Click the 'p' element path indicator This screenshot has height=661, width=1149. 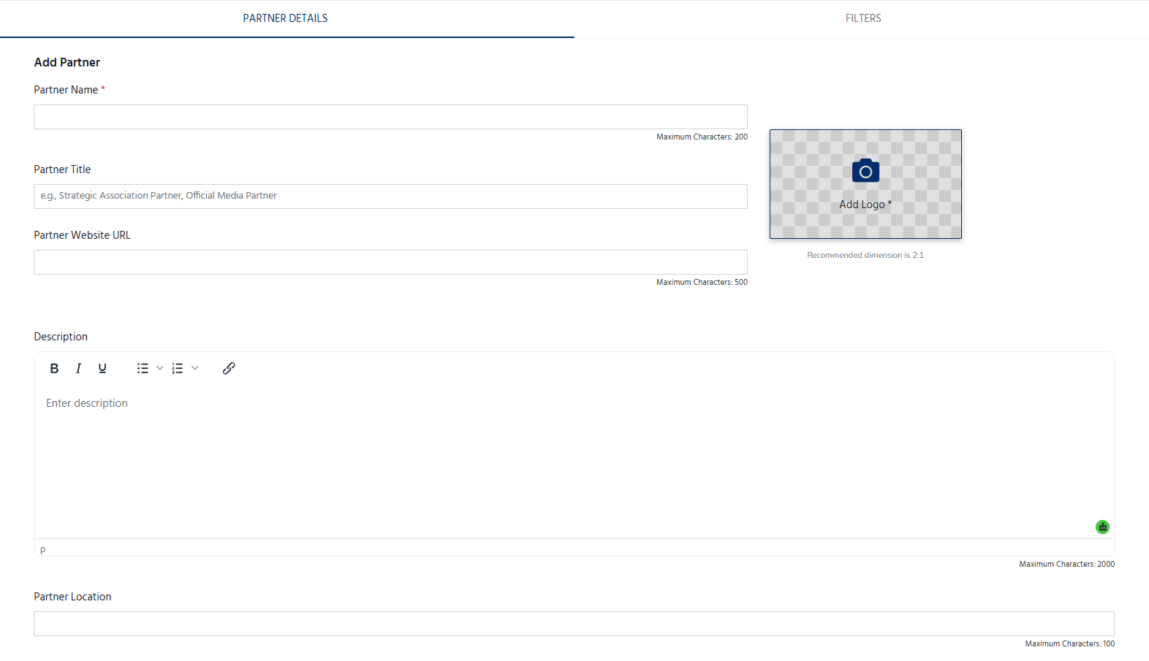click(43, 549)
